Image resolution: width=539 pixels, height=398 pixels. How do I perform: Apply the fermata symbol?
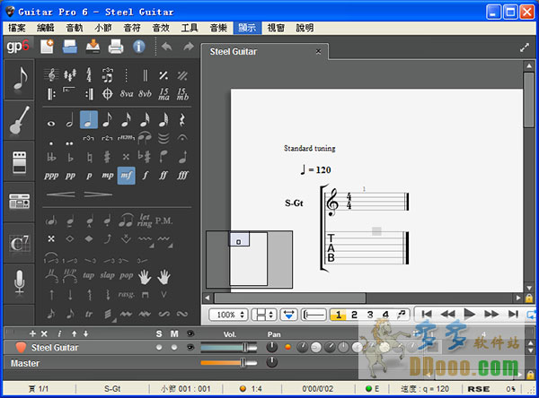click(181, 138)
